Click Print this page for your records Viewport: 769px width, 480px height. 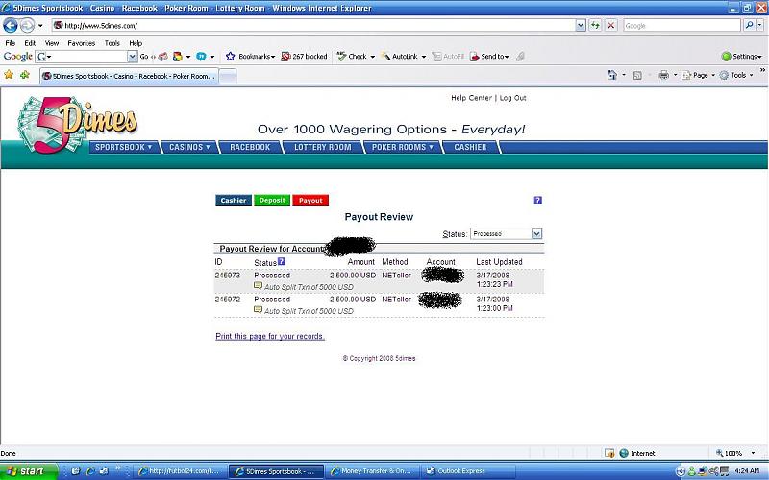[x=270, y=336]
